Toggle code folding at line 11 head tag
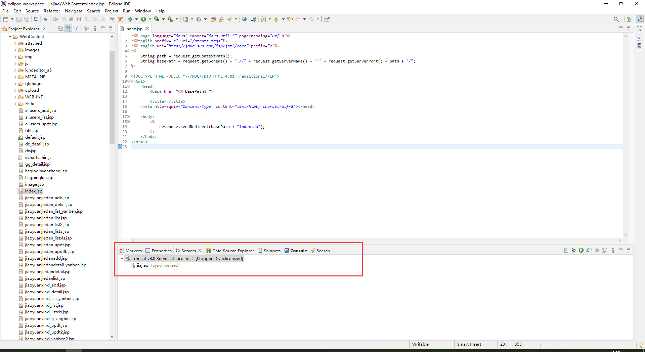Screen dimensions: 645x352 pyautogui.click(x=129, y=86)
